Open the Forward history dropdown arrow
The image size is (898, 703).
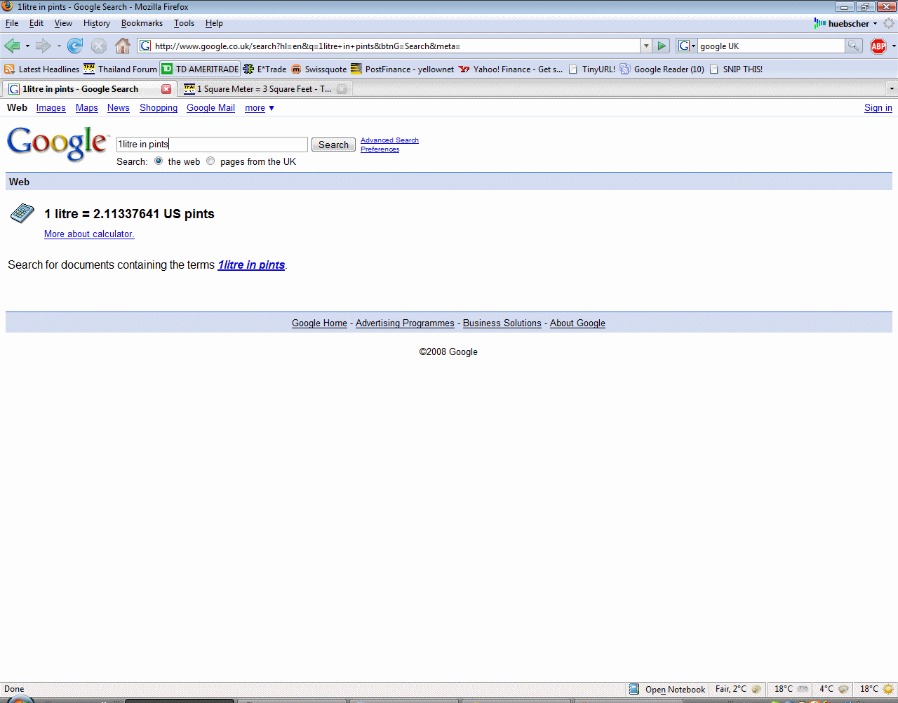click(59, 46)
